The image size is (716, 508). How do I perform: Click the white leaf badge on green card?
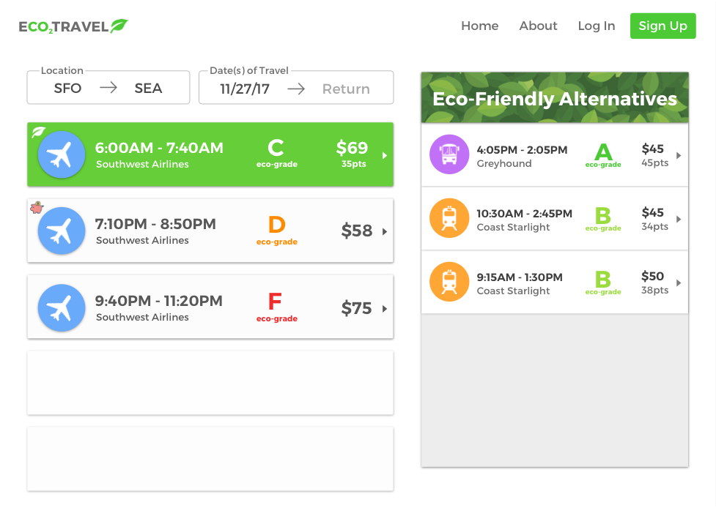click(x=38, y=132)
